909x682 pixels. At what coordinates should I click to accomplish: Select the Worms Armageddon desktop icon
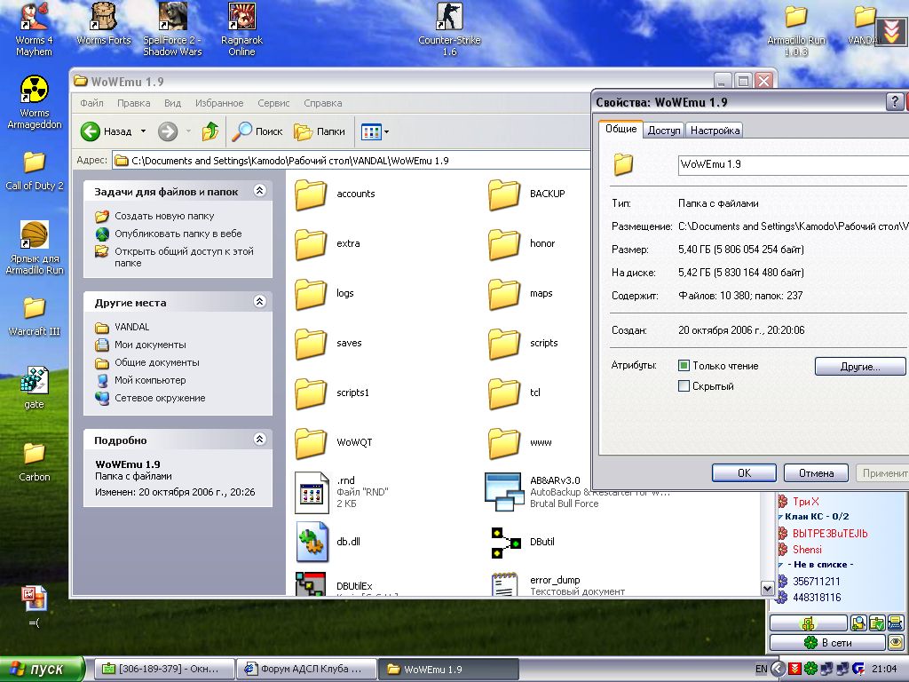pyautogui.click(x=35, y=90)
